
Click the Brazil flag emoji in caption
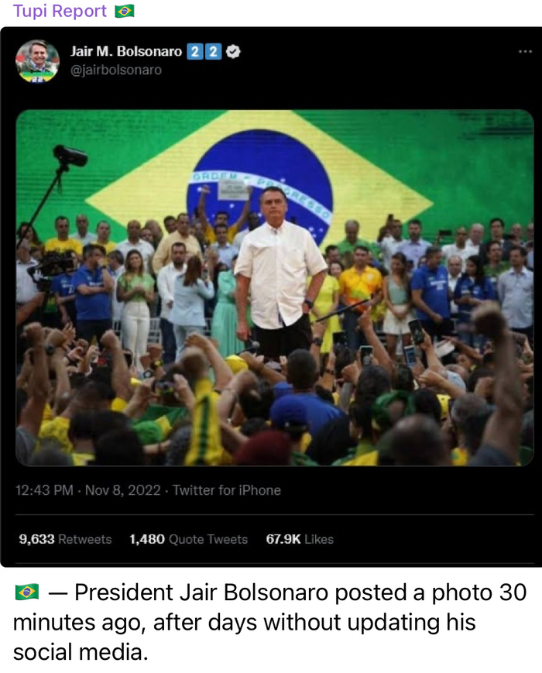(x=26, y=592)
